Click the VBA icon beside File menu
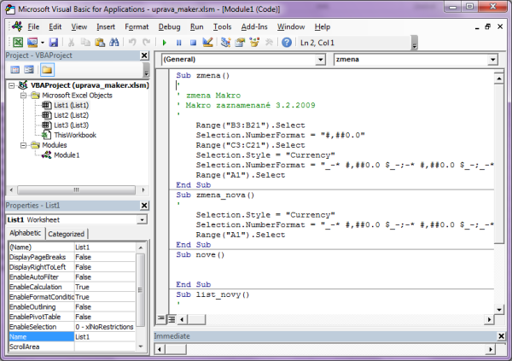 coord(17,26)
